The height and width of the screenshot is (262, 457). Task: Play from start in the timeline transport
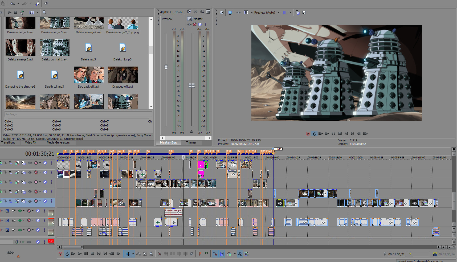(x=73, y=254)
